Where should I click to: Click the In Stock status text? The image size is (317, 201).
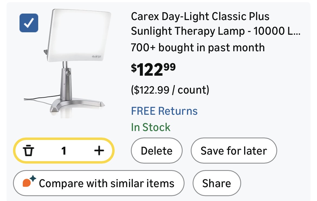pyautogui.click(x=151, y=127)
